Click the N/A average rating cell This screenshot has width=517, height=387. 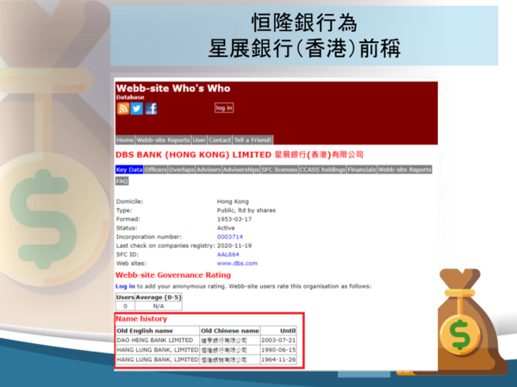click(x=159, y=306)
